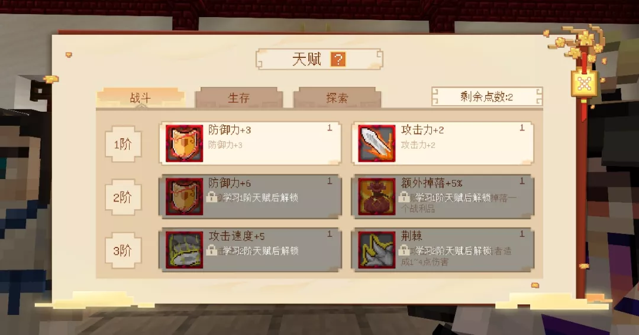
Task: Click lock icon on 额外掉落+5% talent
Action: [x=404, y=197]
